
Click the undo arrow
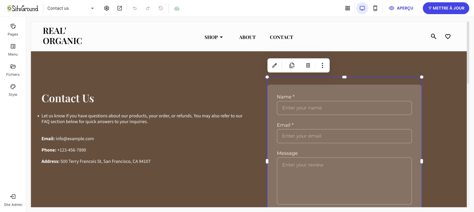click(135, 8)
